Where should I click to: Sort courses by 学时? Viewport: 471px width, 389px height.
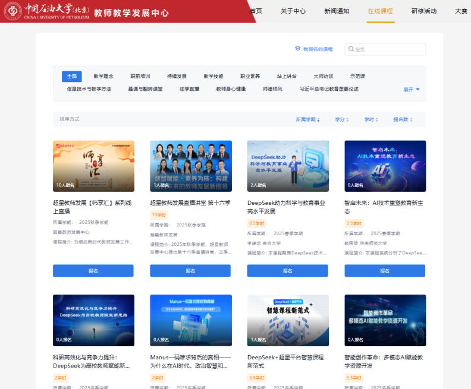click(370, 119)
